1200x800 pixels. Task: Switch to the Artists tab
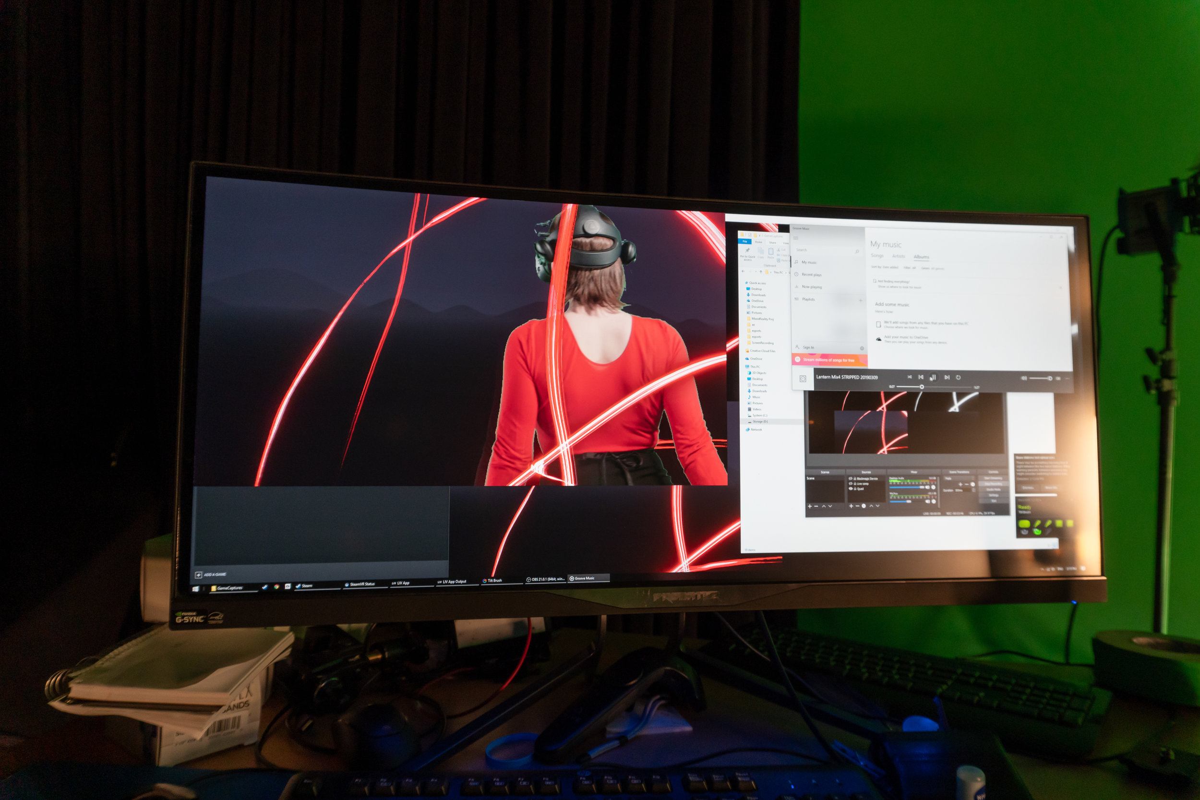(899, 256)
